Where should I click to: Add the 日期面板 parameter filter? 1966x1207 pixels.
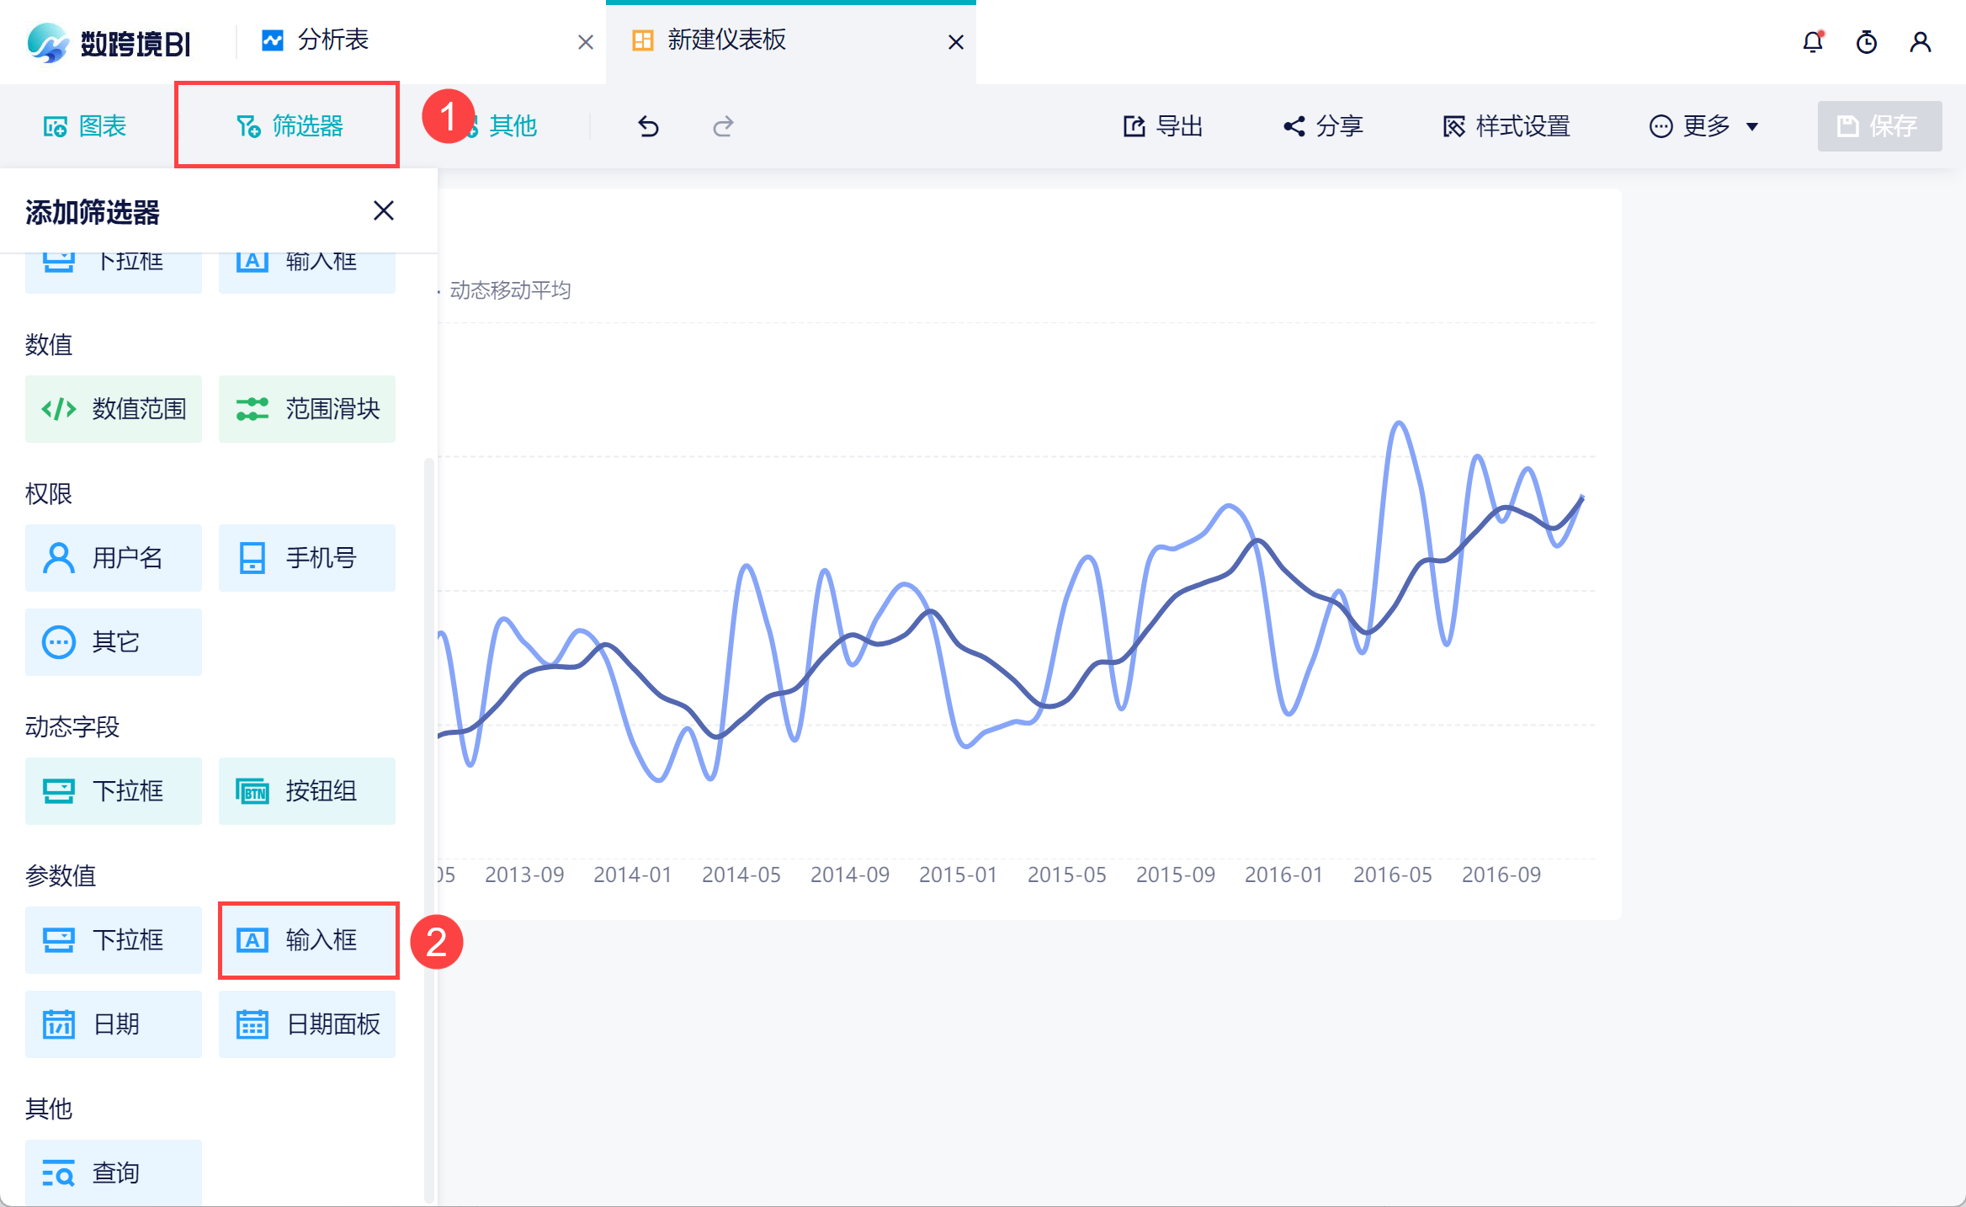307,1024
